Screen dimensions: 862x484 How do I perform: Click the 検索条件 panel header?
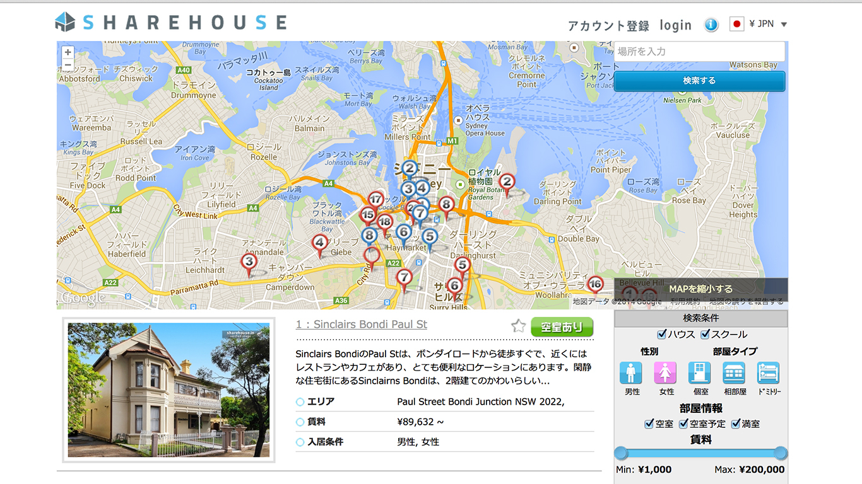coord(700,318)
